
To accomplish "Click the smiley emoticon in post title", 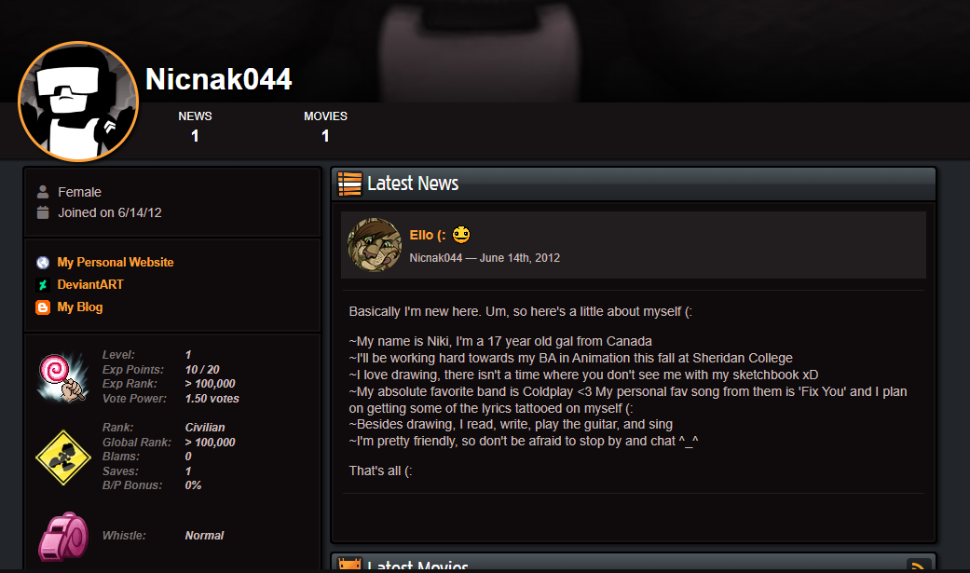I will [x=461, y=235].
